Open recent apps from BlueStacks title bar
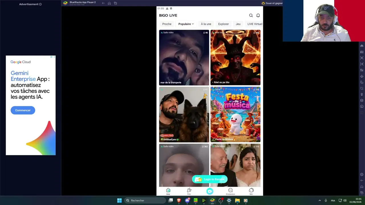 (115, 3)
